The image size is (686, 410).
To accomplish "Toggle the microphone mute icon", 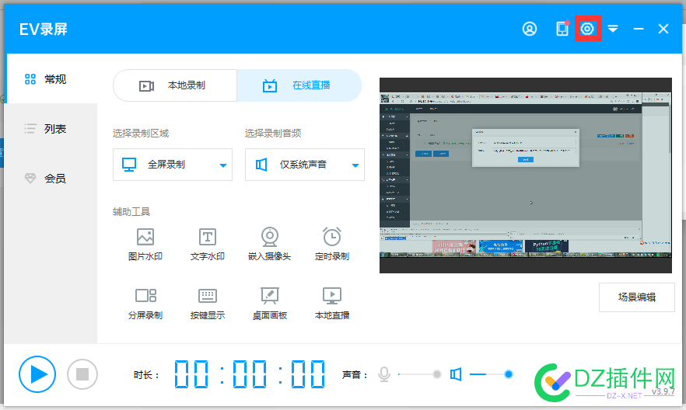I will (384, 374).
